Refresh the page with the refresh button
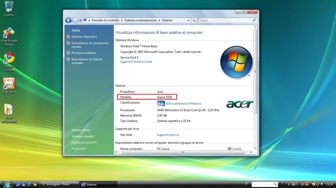The image size is (336, 188). tap(194, 20)
